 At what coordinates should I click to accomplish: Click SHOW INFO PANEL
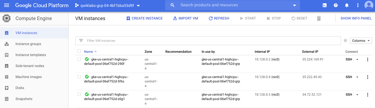(356, 18)
